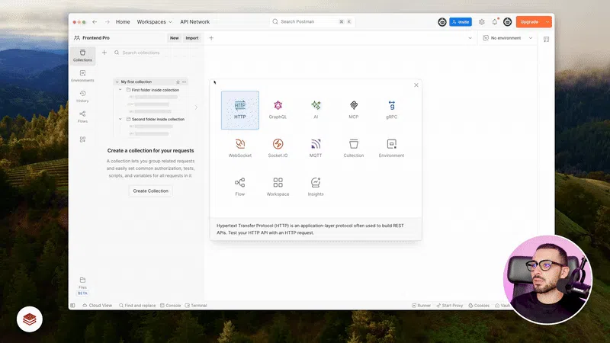610x343 pixels.
Task: Open the Flows sidebar tab
Action: click(x=82, y=117)
